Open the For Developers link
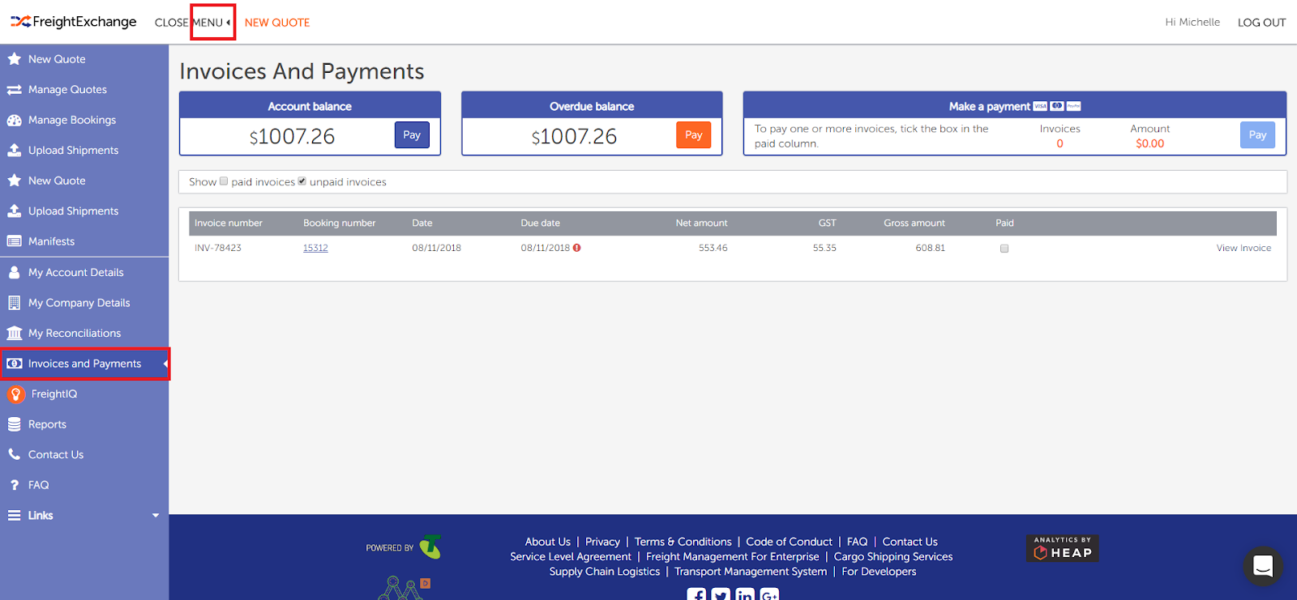This screenshot has width=1297, height=600. [879, 571]
